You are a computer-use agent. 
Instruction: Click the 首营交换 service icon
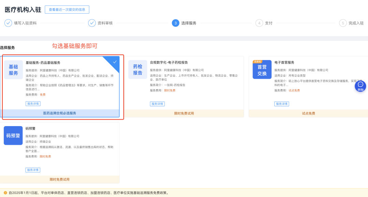point(262,70)
